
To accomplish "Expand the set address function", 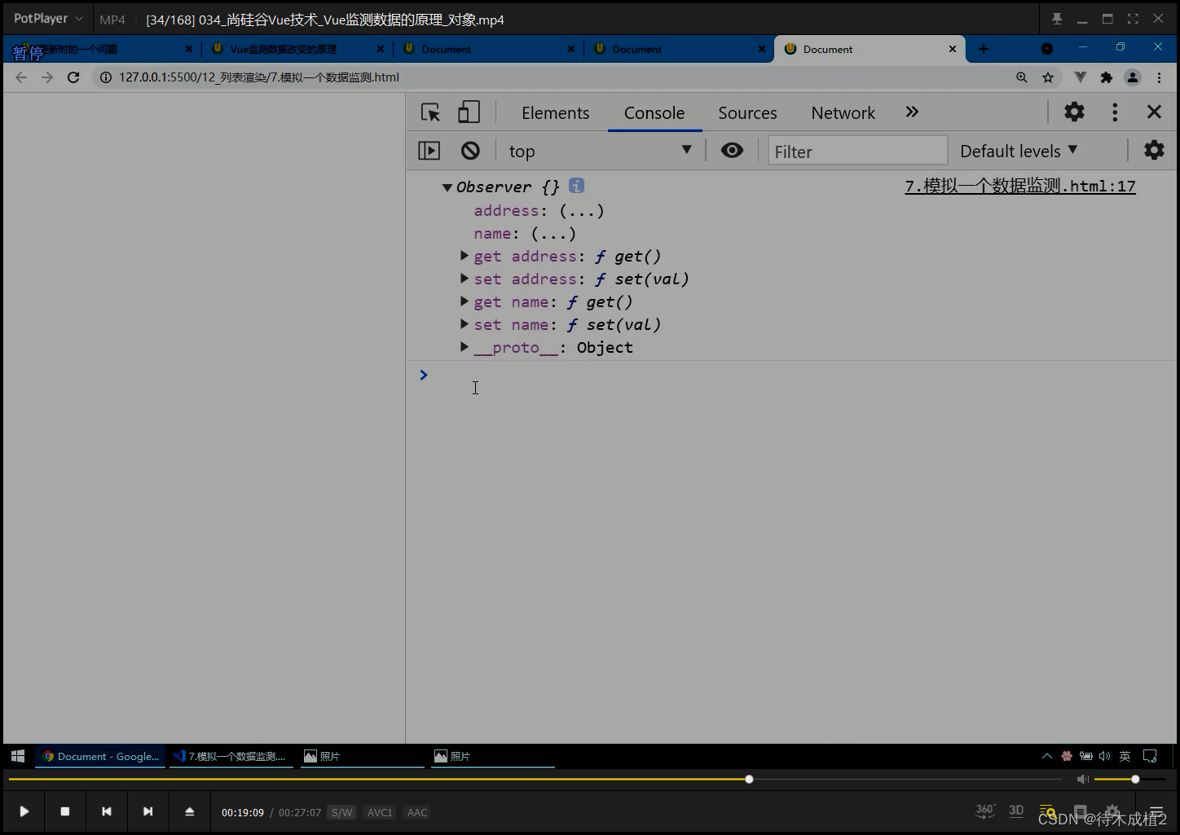I will click(x=465, y=279).
